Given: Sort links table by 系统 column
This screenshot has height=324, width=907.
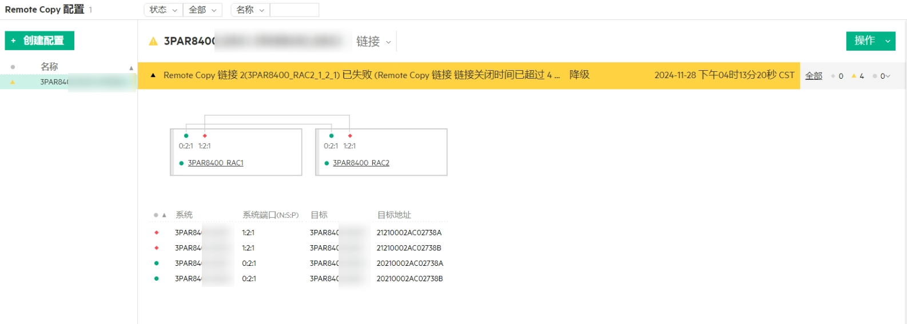Looking at the screenshot, I should [x=184, y=215].
